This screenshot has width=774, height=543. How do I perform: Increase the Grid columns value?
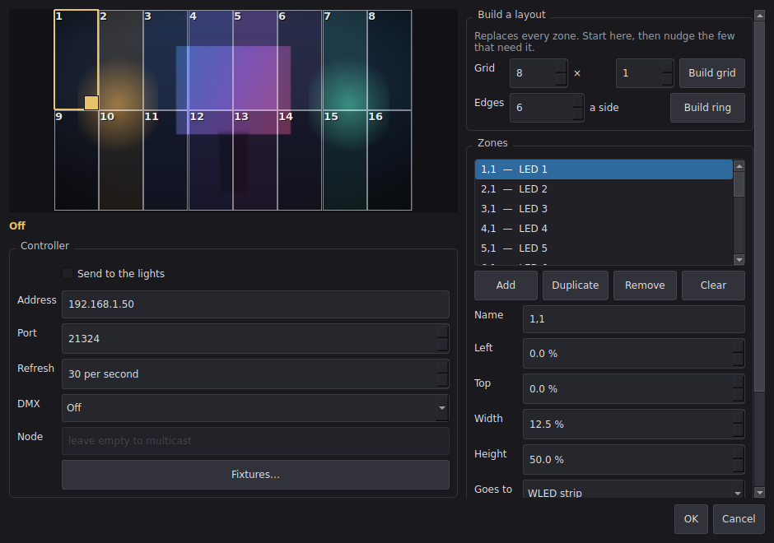(562, 67)
